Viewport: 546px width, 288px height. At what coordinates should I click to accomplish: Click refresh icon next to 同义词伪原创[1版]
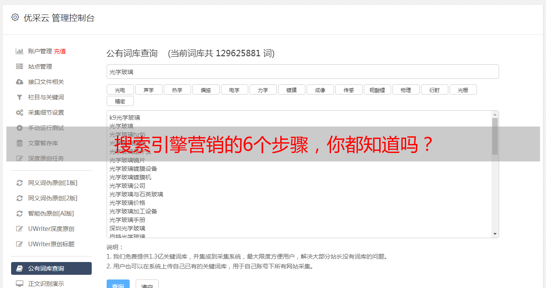pos(20,183)
